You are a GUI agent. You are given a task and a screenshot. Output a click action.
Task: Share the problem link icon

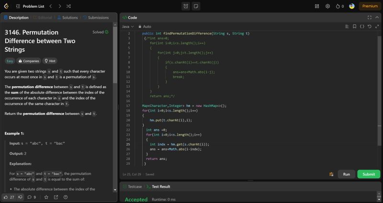tap(56, 197)
